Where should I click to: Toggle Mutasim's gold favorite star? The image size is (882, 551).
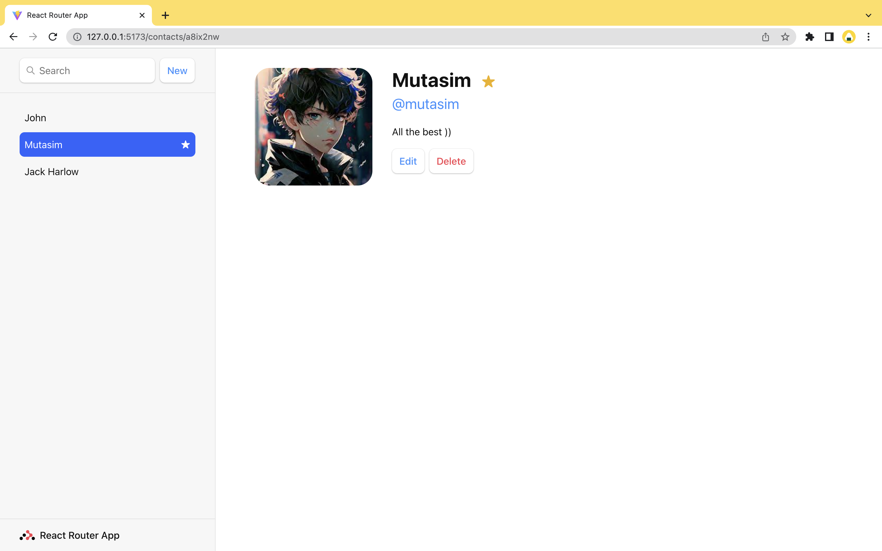[488, 82]
